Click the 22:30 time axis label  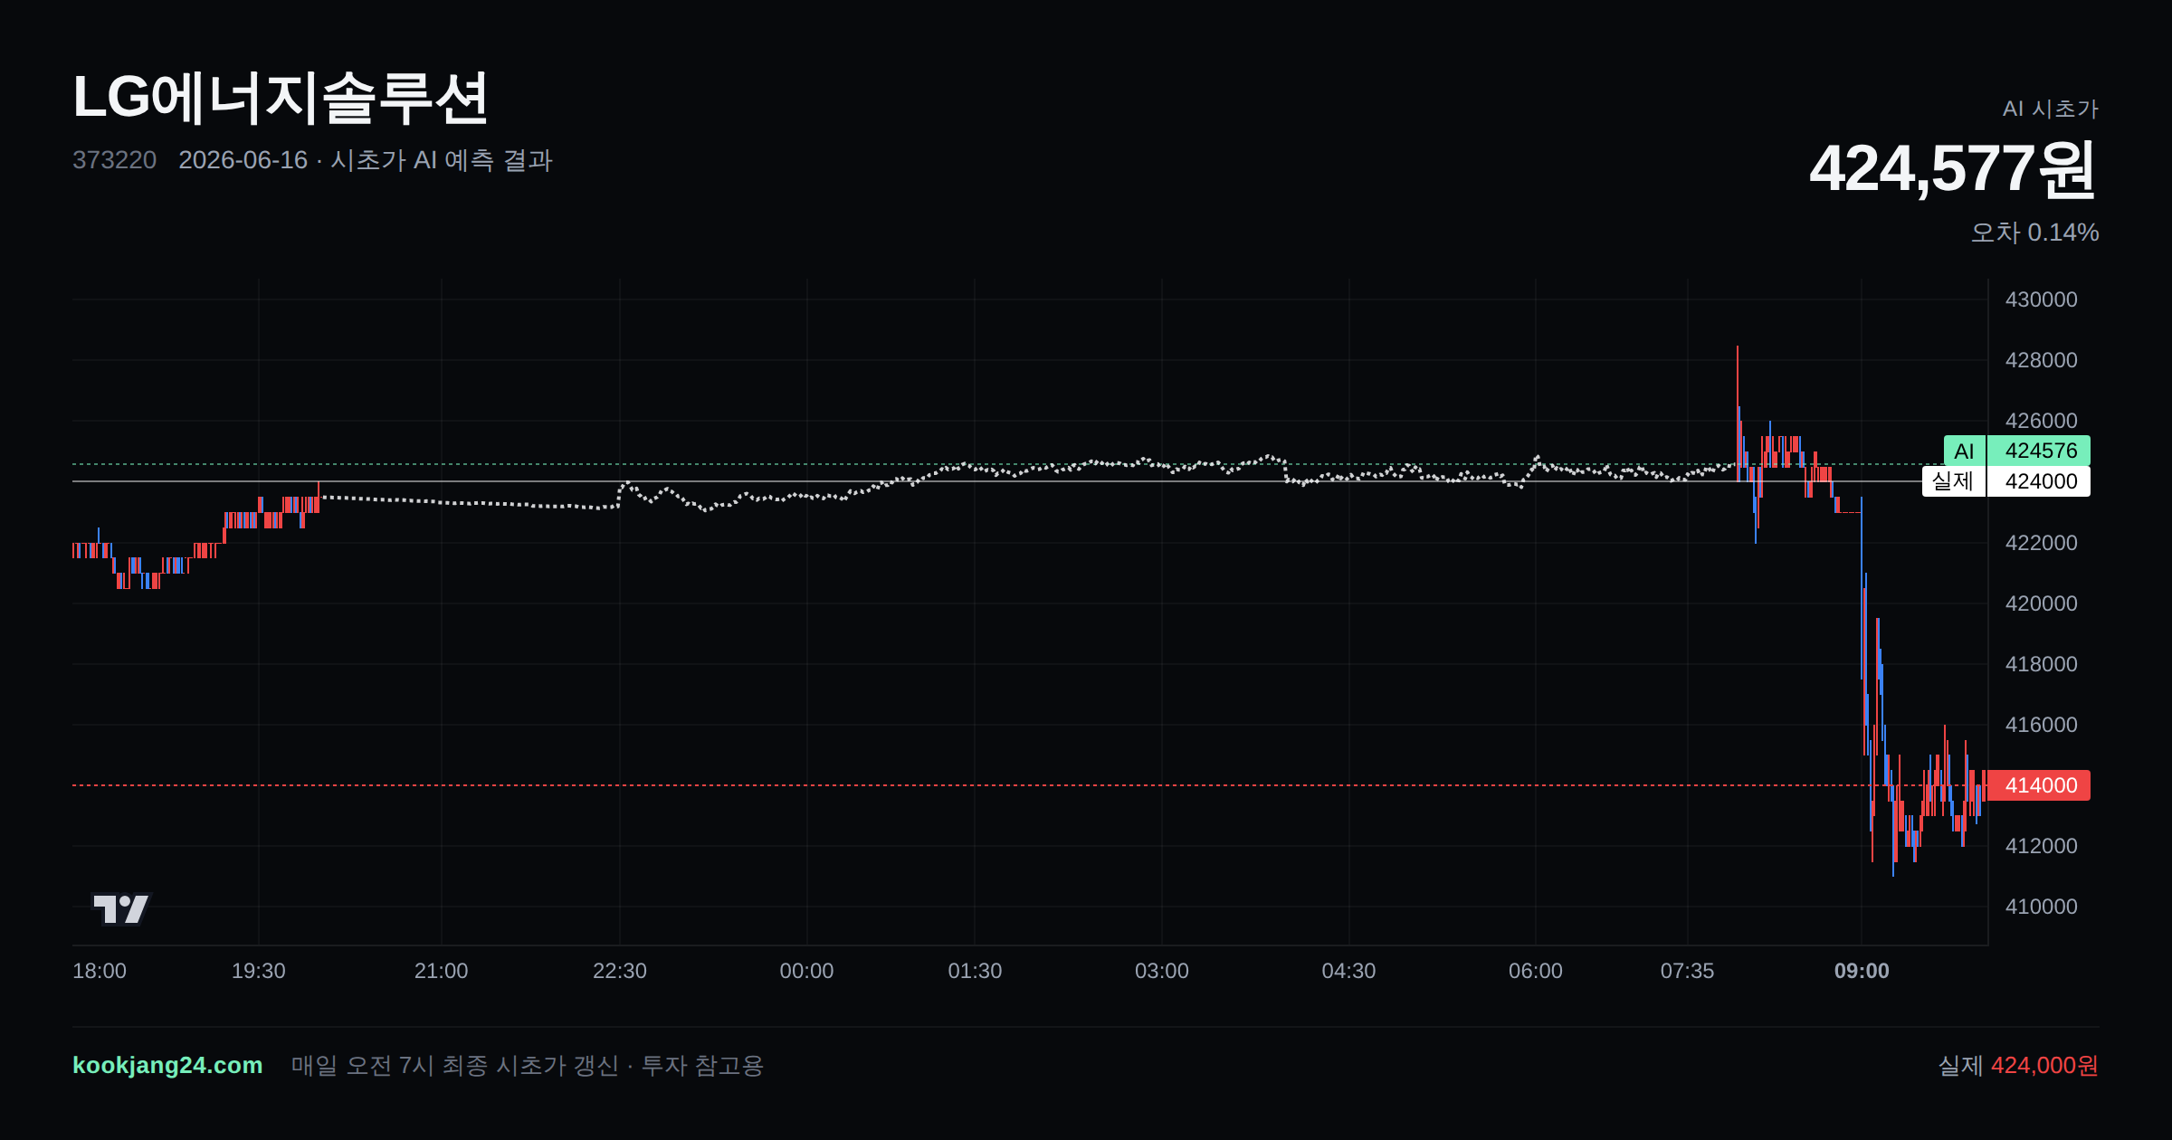click(620, 971)
